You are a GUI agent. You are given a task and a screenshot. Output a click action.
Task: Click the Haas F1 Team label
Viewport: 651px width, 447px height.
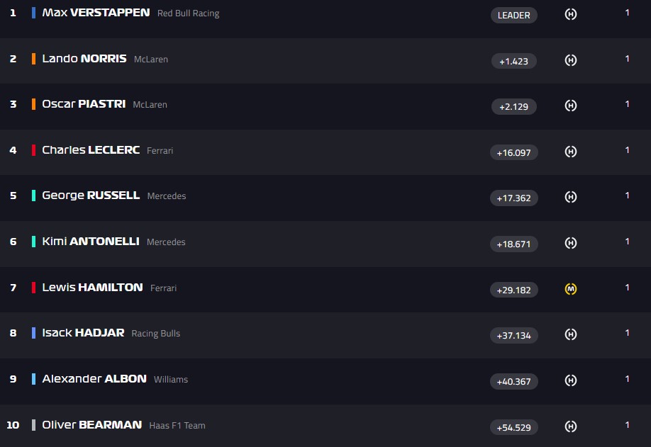177,426
